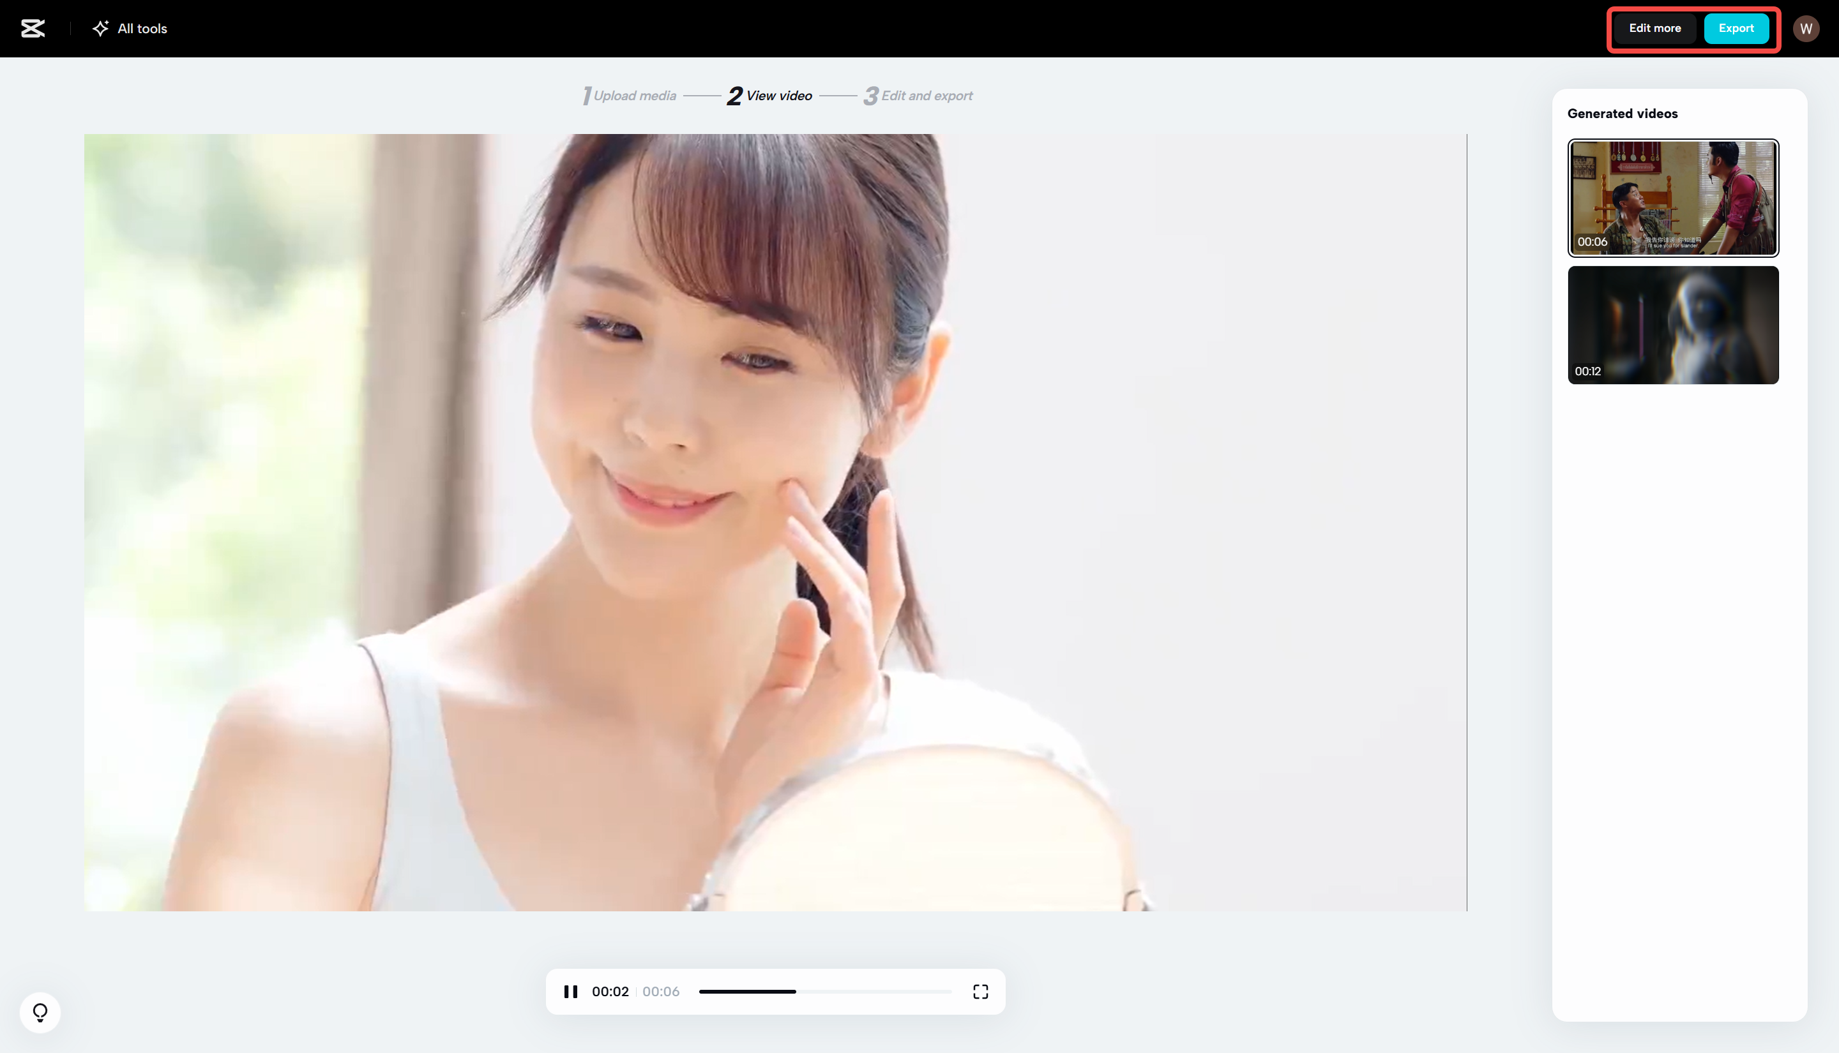1839x1053 pixels.
Task: Click the 00:12 duration badge on thumbnail
Action: pos(1587,371)
